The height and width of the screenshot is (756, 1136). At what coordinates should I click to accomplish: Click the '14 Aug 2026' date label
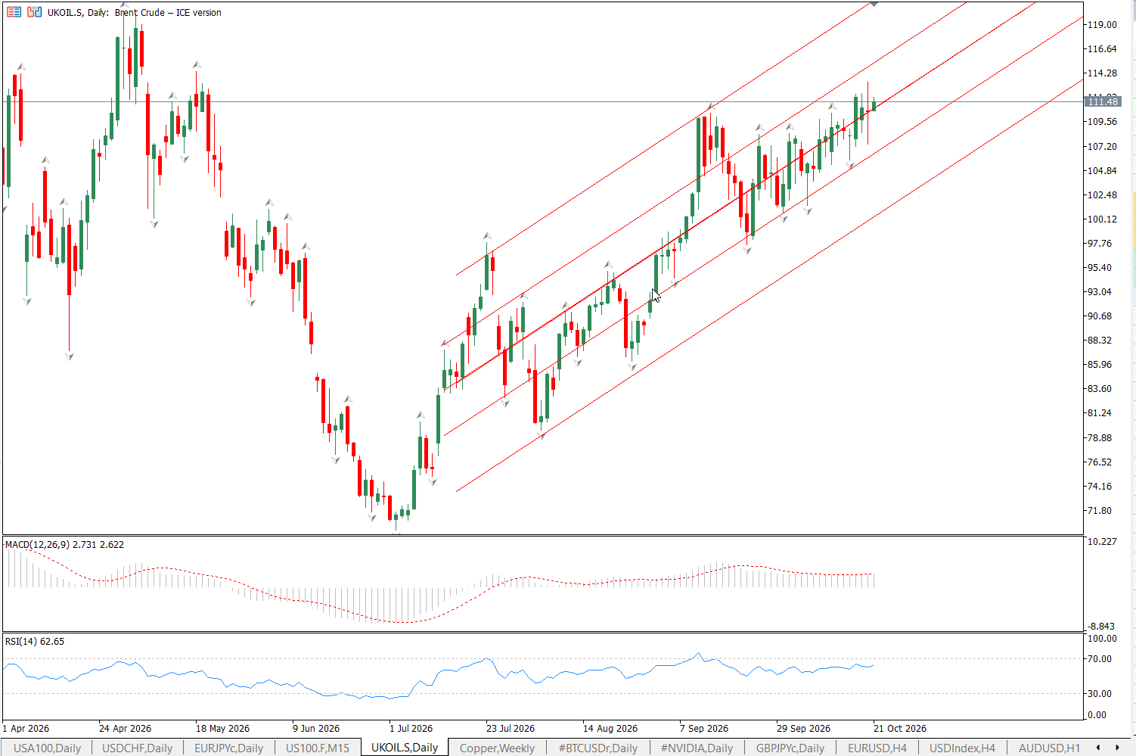(x=610, y=729)
